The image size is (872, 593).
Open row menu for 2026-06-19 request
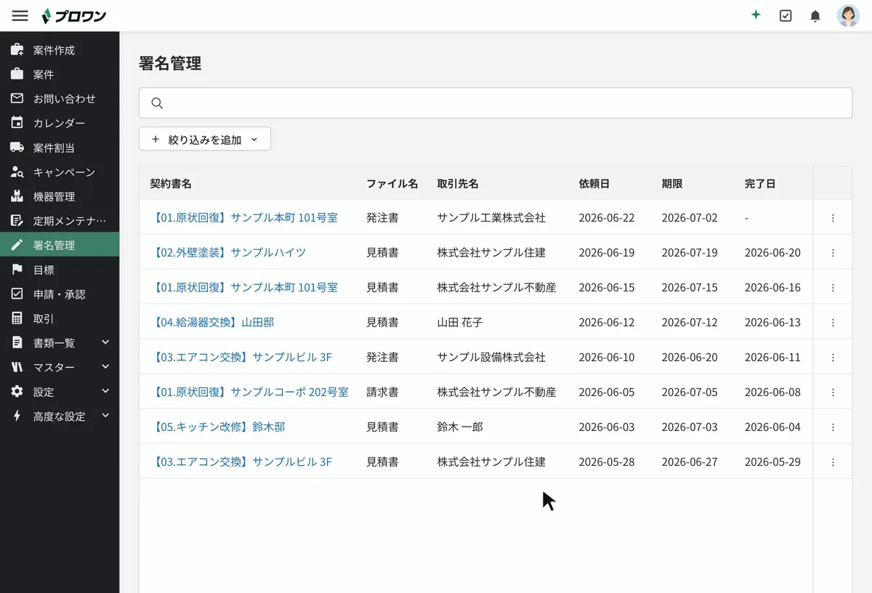[833, 253]
